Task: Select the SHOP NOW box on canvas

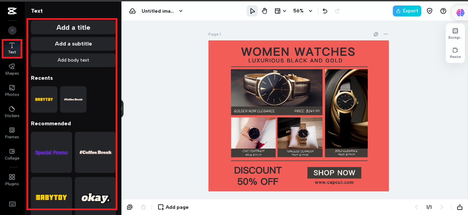Action: coord(334,173)
